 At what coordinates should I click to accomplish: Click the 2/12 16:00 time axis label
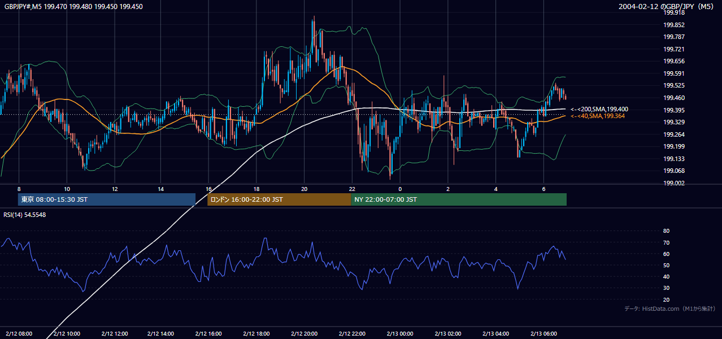[210, 333]
